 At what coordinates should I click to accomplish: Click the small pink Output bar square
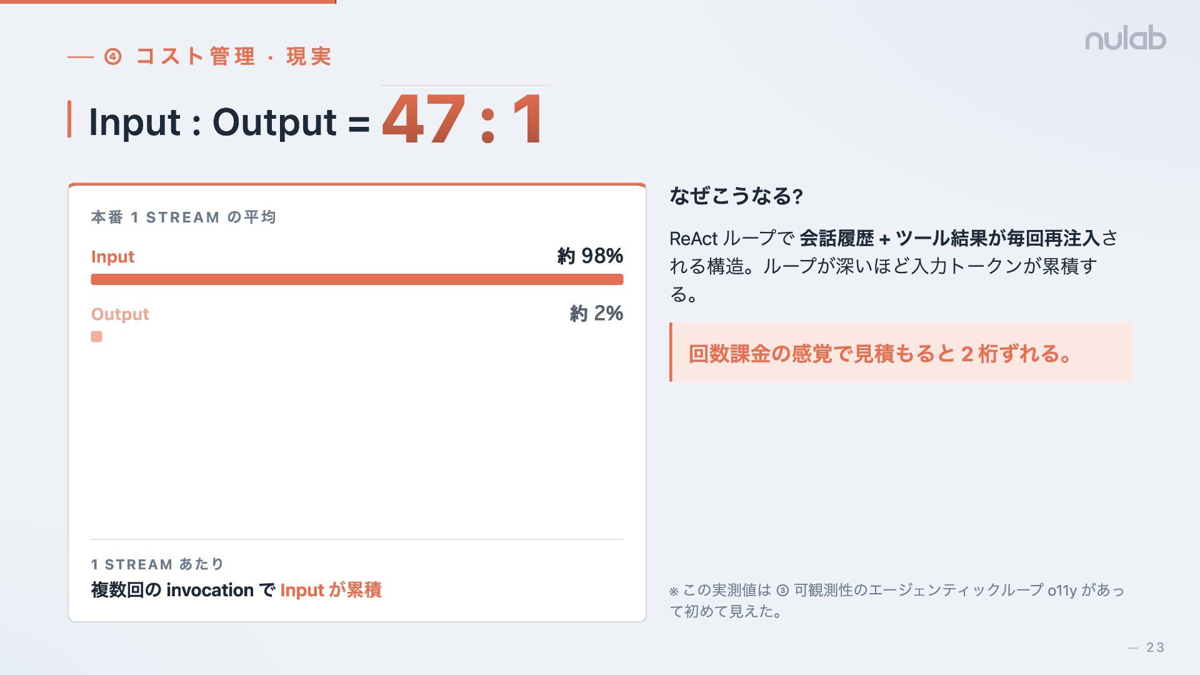click(x=96, y=337)
